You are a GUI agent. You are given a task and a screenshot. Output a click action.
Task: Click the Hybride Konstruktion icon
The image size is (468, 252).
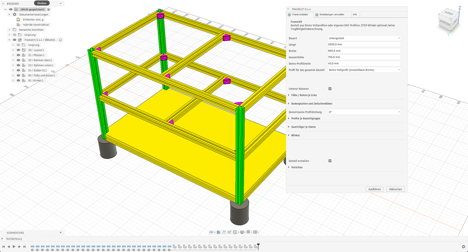click(x=18, y=25)
